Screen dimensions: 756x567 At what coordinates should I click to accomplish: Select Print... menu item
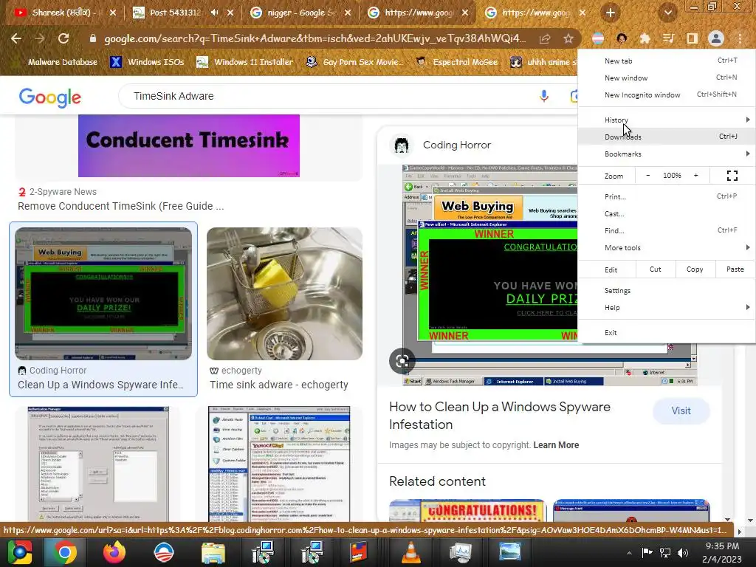(x=667, y=196)
